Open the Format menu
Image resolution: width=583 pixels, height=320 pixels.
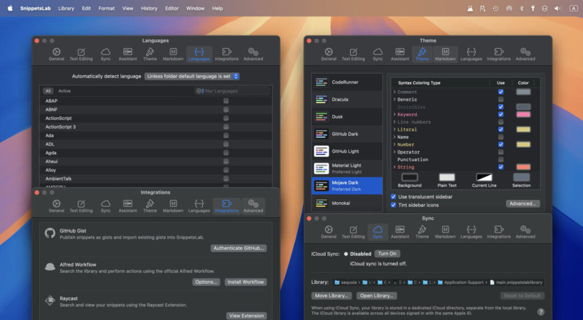[106, 8]
